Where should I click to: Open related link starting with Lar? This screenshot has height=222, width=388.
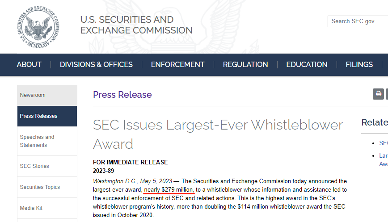click(383, 160)
